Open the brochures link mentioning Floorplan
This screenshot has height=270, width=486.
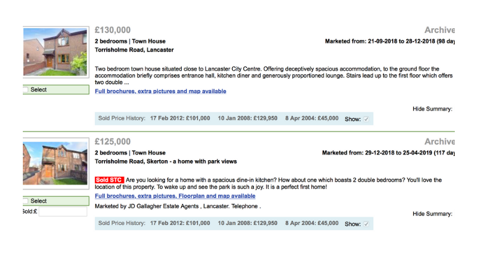pos(175,196)
